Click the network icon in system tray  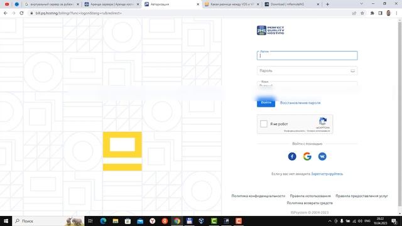tap(354, 221)
